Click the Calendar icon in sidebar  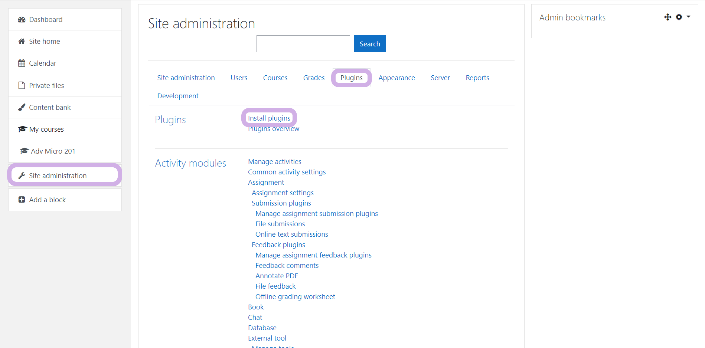pos(22,63)
